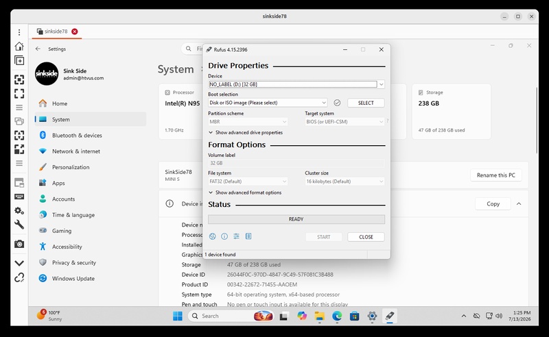This screenshot has height=337, width=549.
Task: Open the File system FAT32 dropdown
Action: point(248,182)
